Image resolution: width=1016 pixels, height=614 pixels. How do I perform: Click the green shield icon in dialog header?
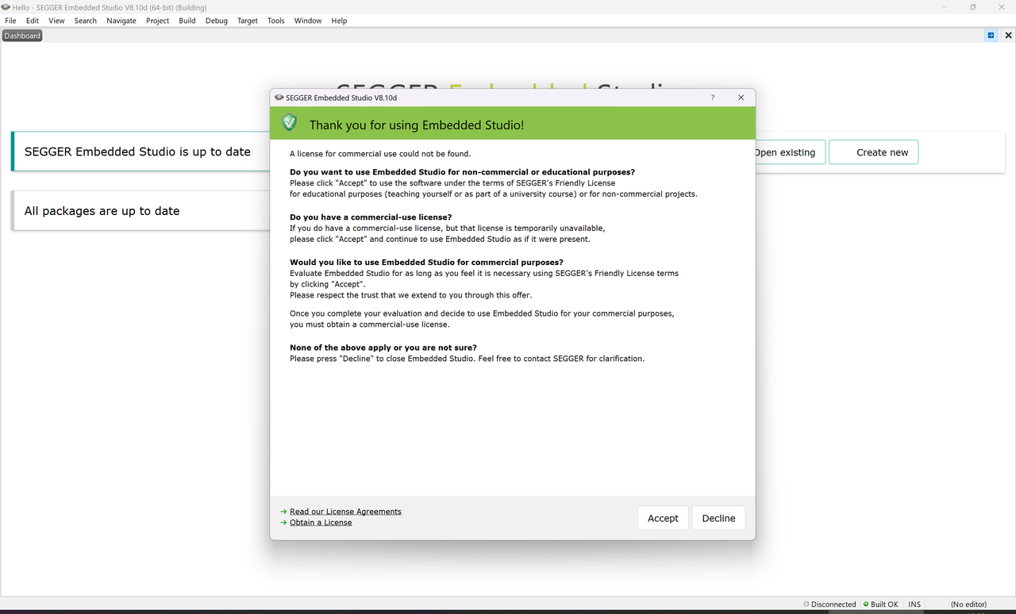pos(289,123)
